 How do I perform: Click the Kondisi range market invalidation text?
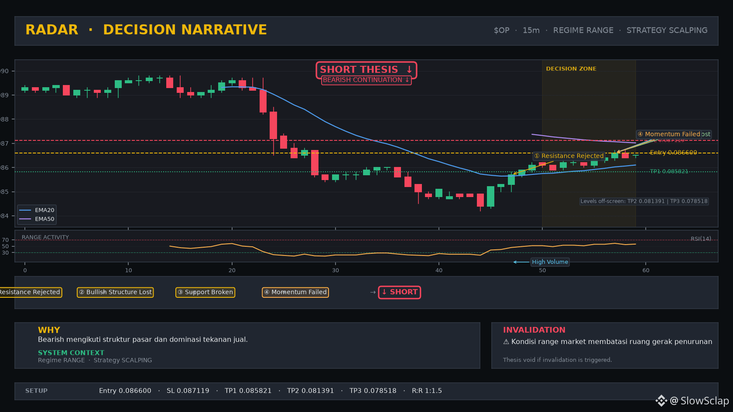(x=612, y=342)
